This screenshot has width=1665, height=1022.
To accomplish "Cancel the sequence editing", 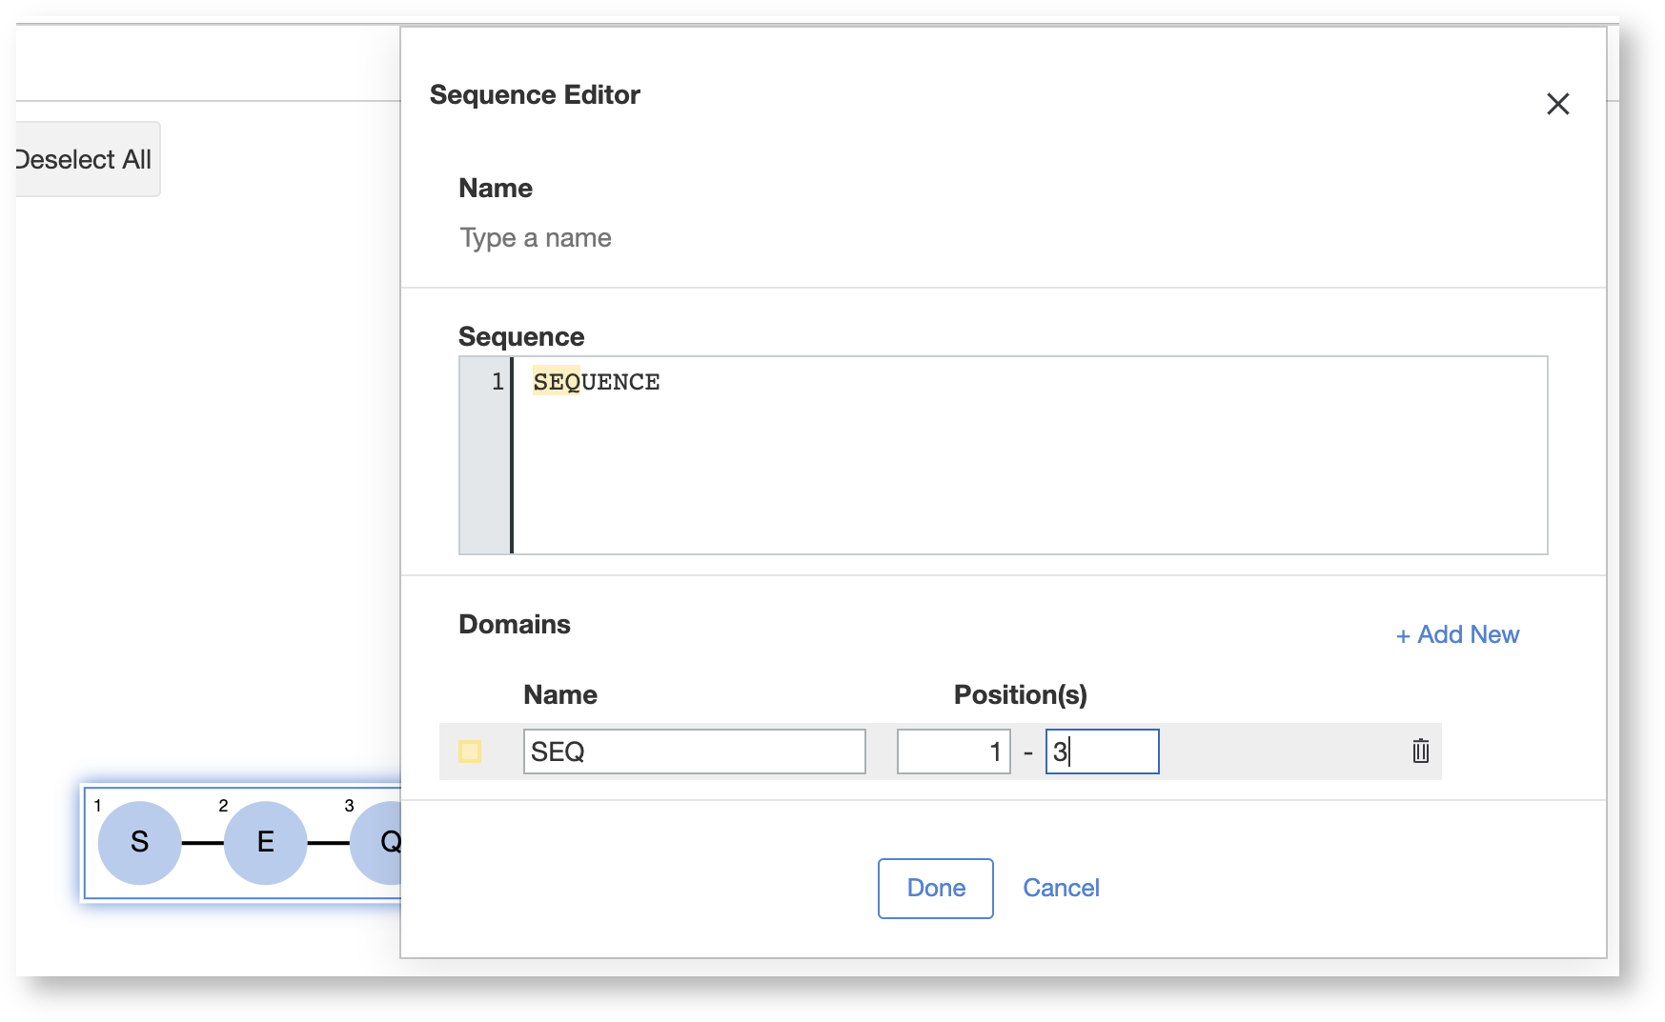I will (x=1061, y=888).
